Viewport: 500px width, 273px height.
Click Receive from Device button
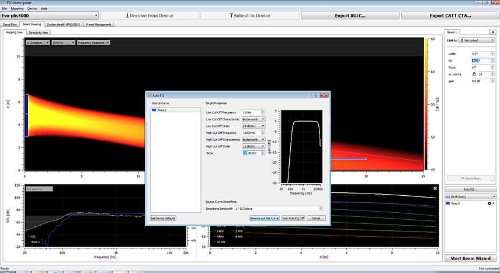pyautogui.click(x=150, y=15)
